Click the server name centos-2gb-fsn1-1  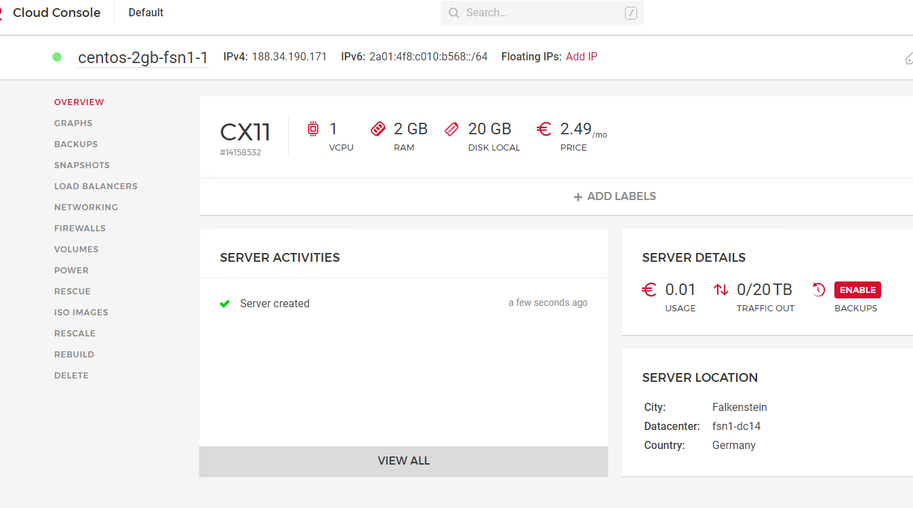143,58
